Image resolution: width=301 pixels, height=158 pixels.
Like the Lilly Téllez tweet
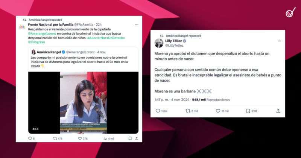pyautogui.click(x=218, y=111)
